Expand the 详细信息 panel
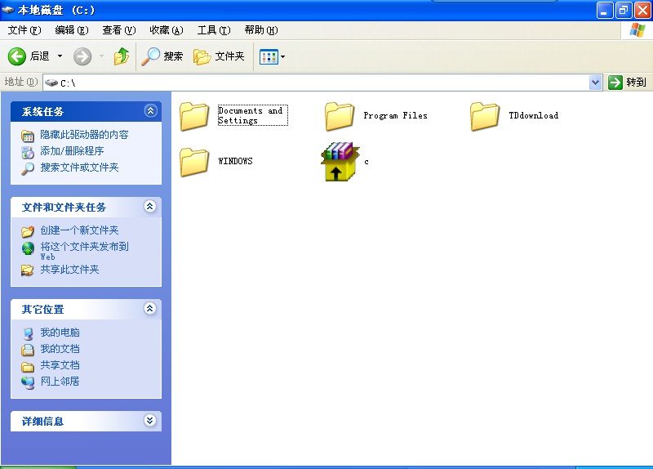Screen dimensions: 653x469 (149, 421)
